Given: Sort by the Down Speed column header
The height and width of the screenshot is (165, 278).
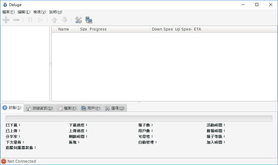Looking at the screenshot, I should [162, 29].
